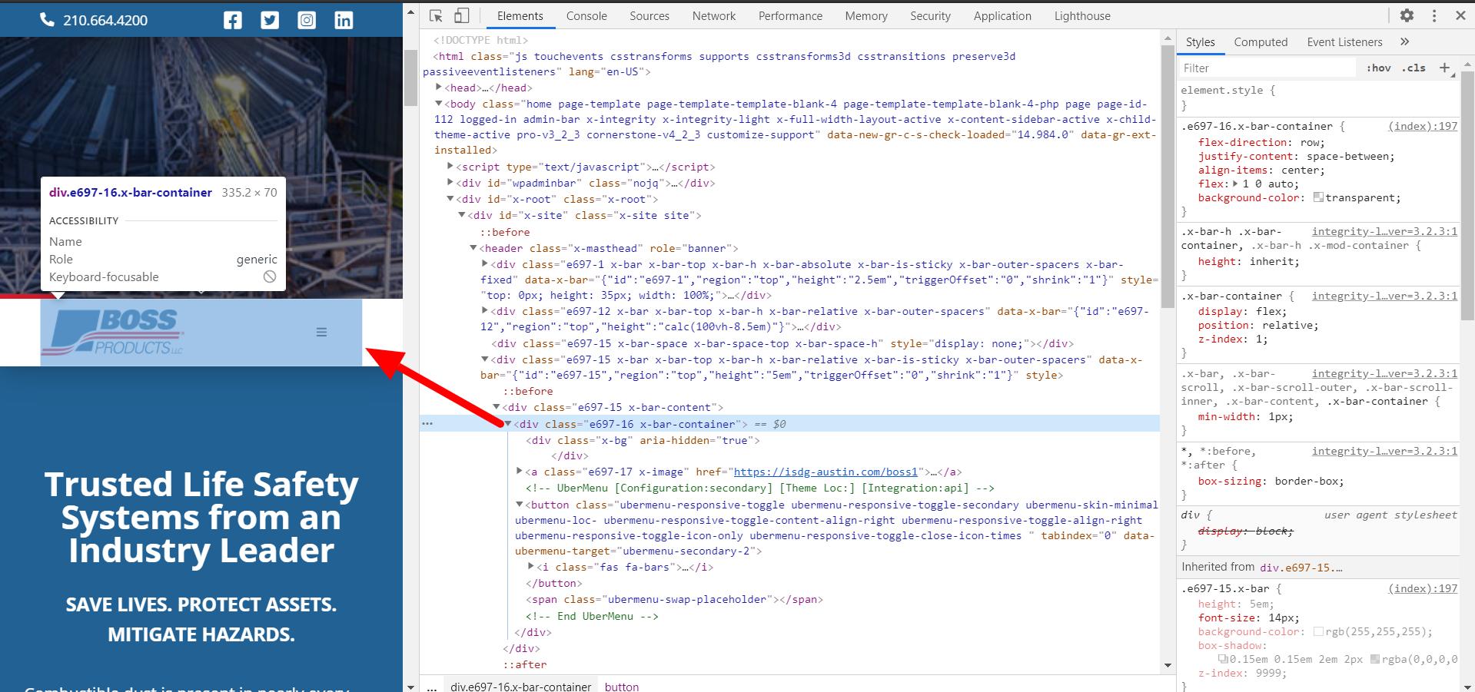Switch to the Console tab
Viewport: 1475px width, 692px height.
tap(586, 16)
